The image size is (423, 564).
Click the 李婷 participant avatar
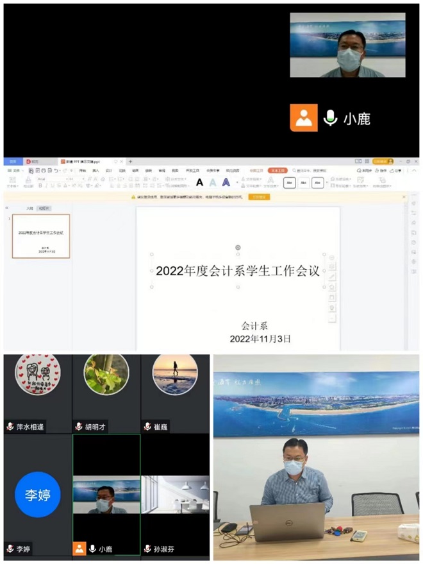38,495
